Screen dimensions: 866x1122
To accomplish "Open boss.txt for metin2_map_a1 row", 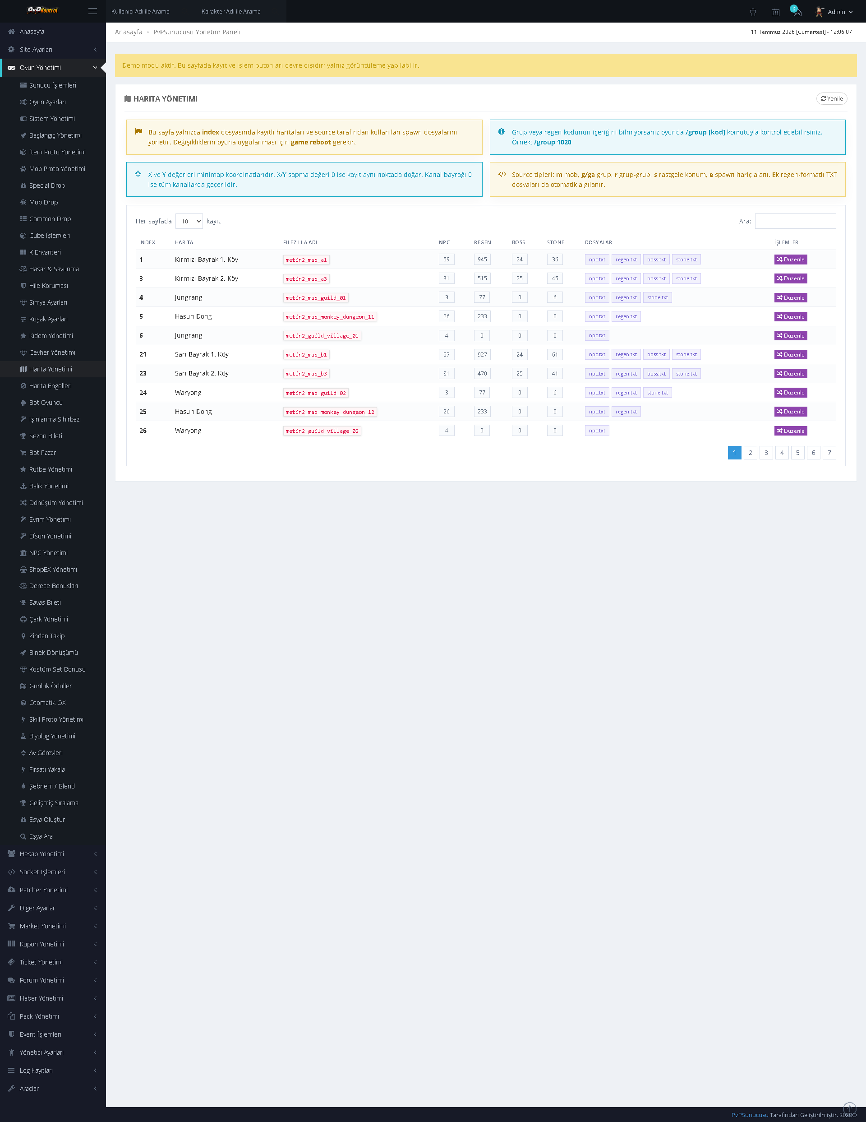I will [656, 260].
